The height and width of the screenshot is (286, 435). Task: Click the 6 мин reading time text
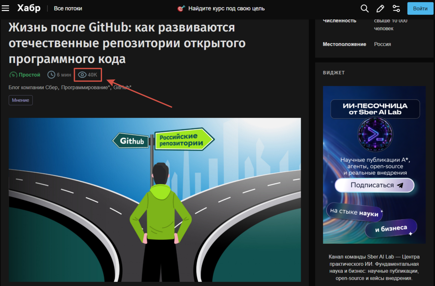[x=64, y=75]
